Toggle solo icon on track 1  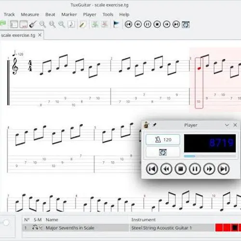[35, 228]
